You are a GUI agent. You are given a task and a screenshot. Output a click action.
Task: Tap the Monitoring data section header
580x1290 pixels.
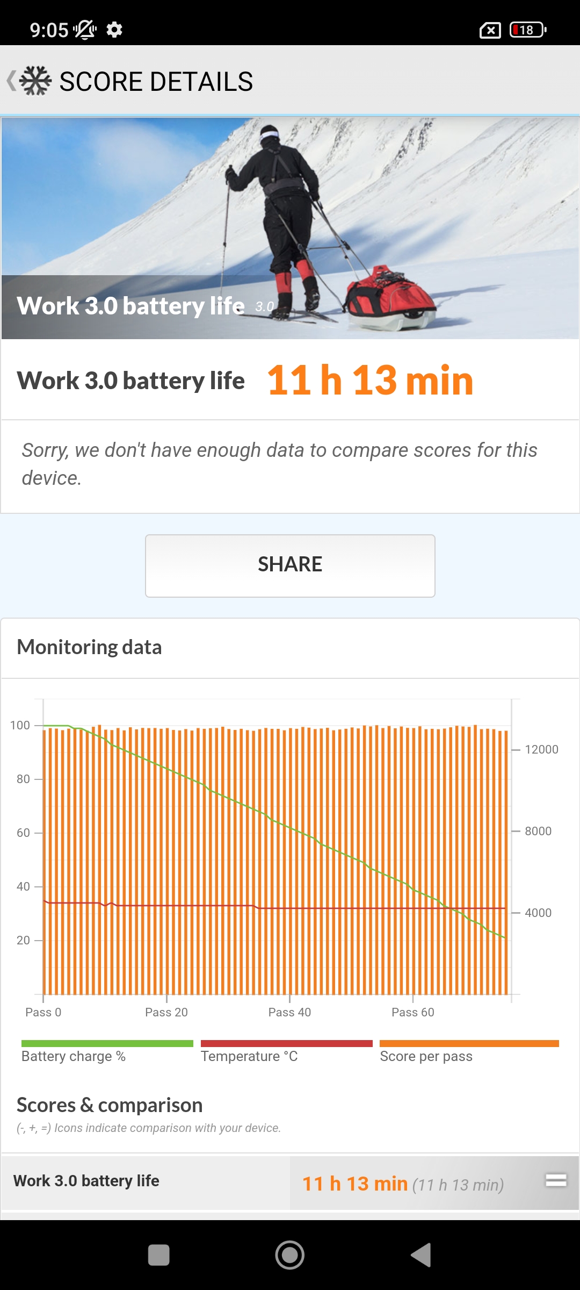89,647
